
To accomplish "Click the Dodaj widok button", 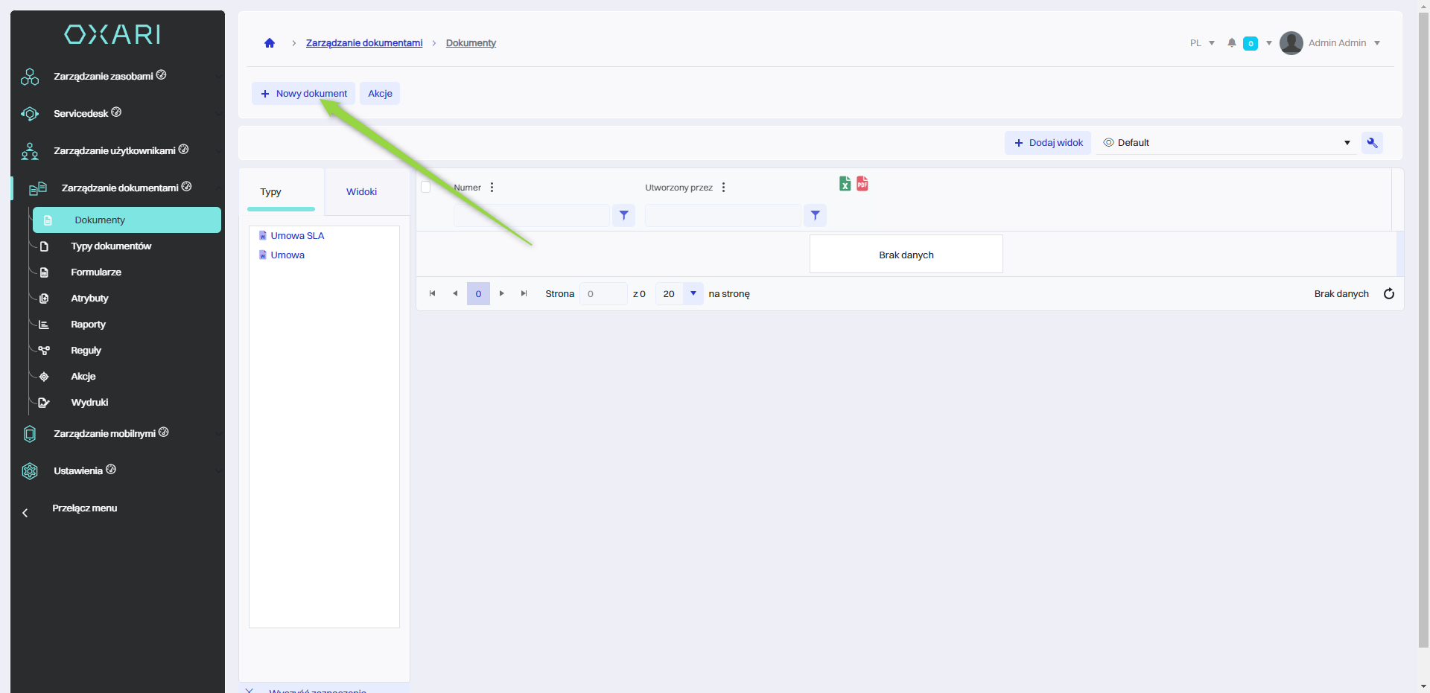I will click(1048, 143).
